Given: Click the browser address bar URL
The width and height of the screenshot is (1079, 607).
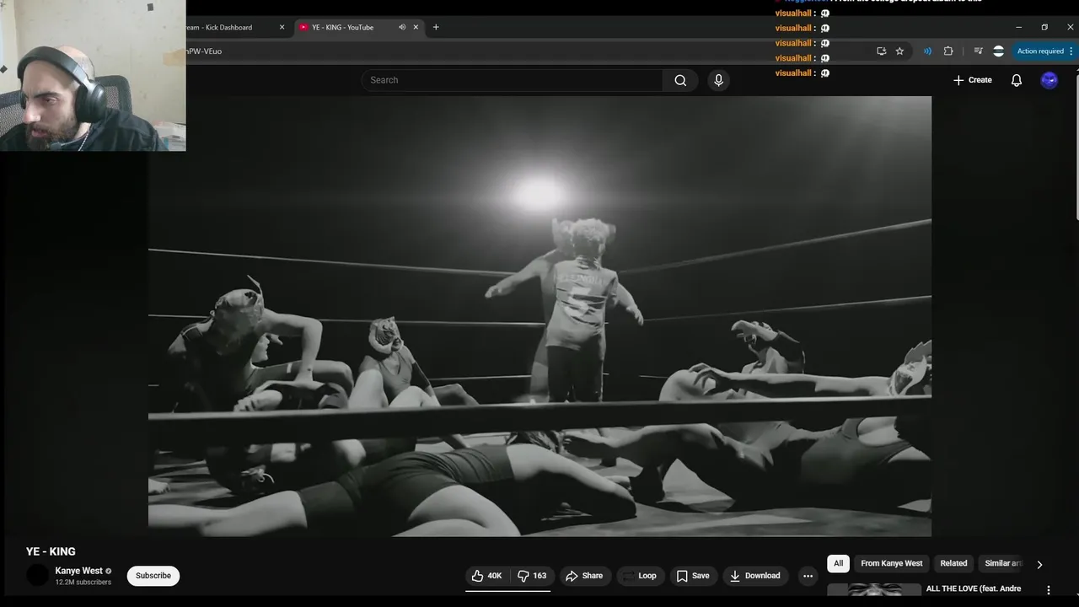Looking at the screenshot, I should tap(205, 51).
